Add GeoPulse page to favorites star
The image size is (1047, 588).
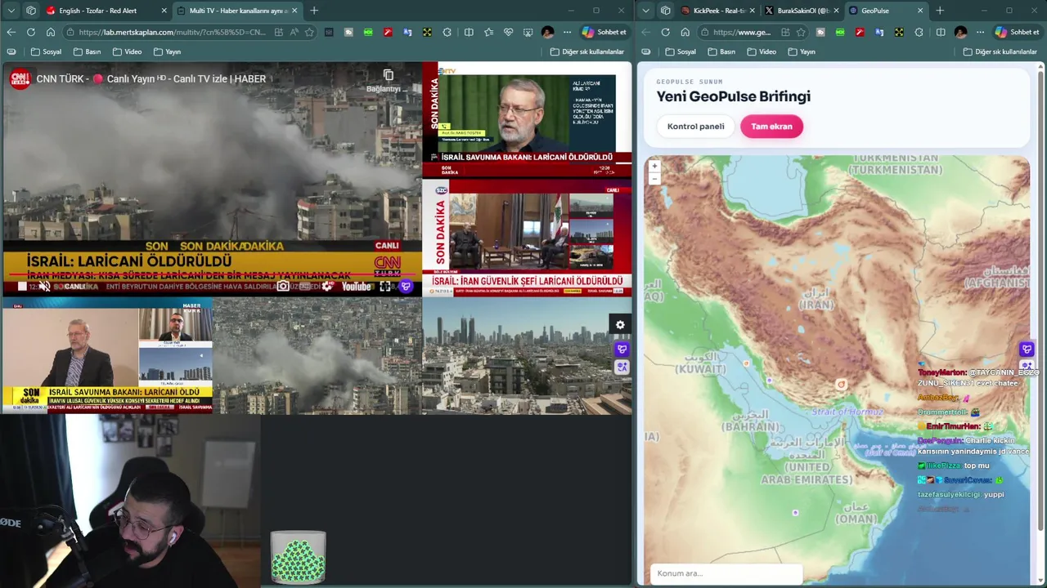coord(801,32)
